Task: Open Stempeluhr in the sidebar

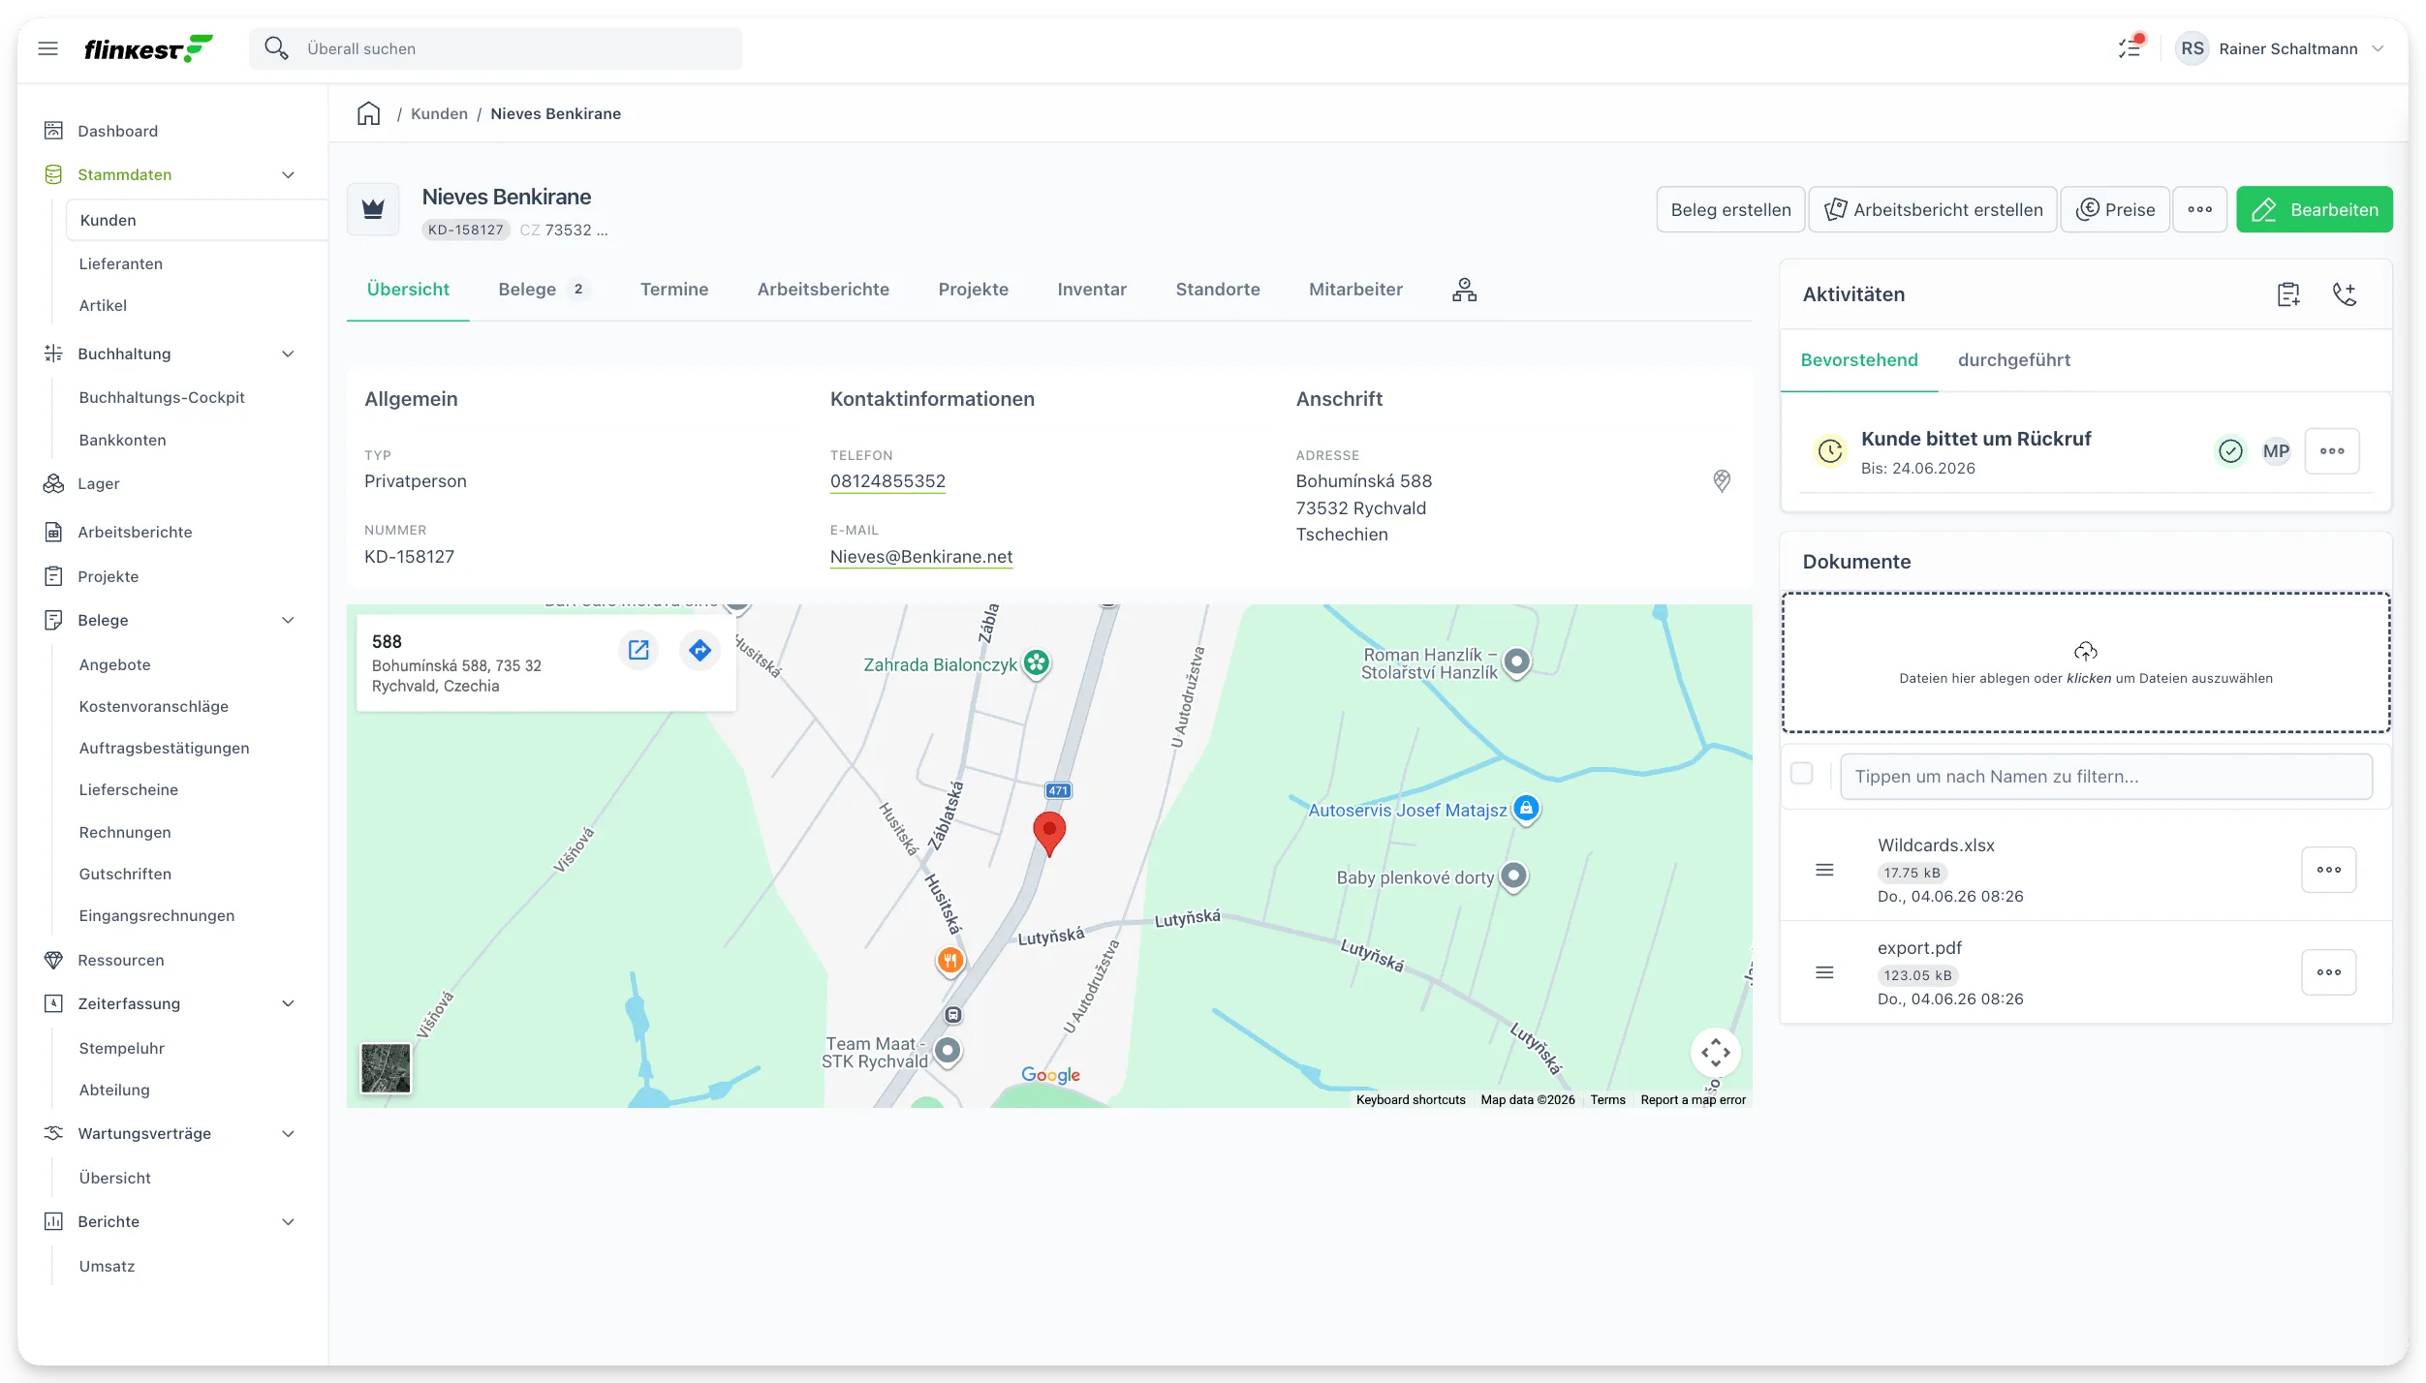Action: 121,1049
